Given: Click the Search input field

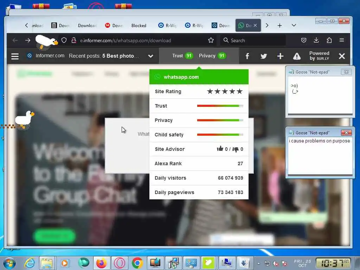Looking at the screenshot, I should (253, 40).
